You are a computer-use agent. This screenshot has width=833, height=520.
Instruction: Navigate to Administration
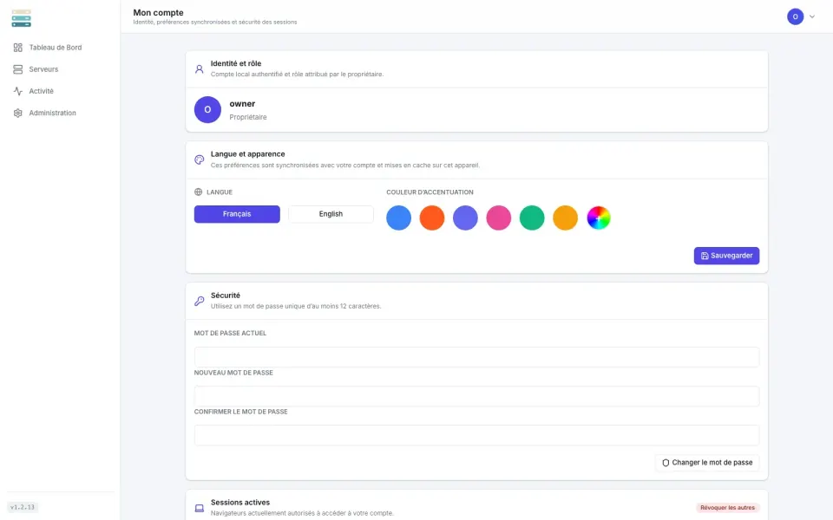coord(52,113)
